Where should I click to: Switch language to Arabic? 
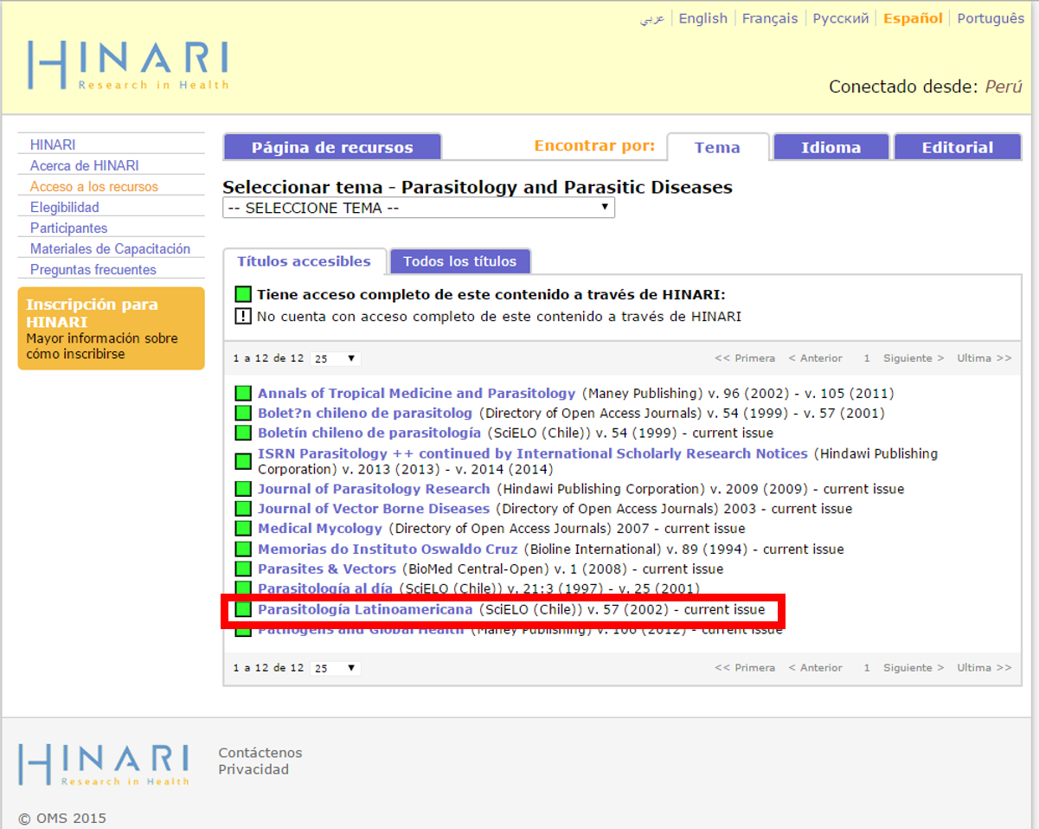coord(652,18)
